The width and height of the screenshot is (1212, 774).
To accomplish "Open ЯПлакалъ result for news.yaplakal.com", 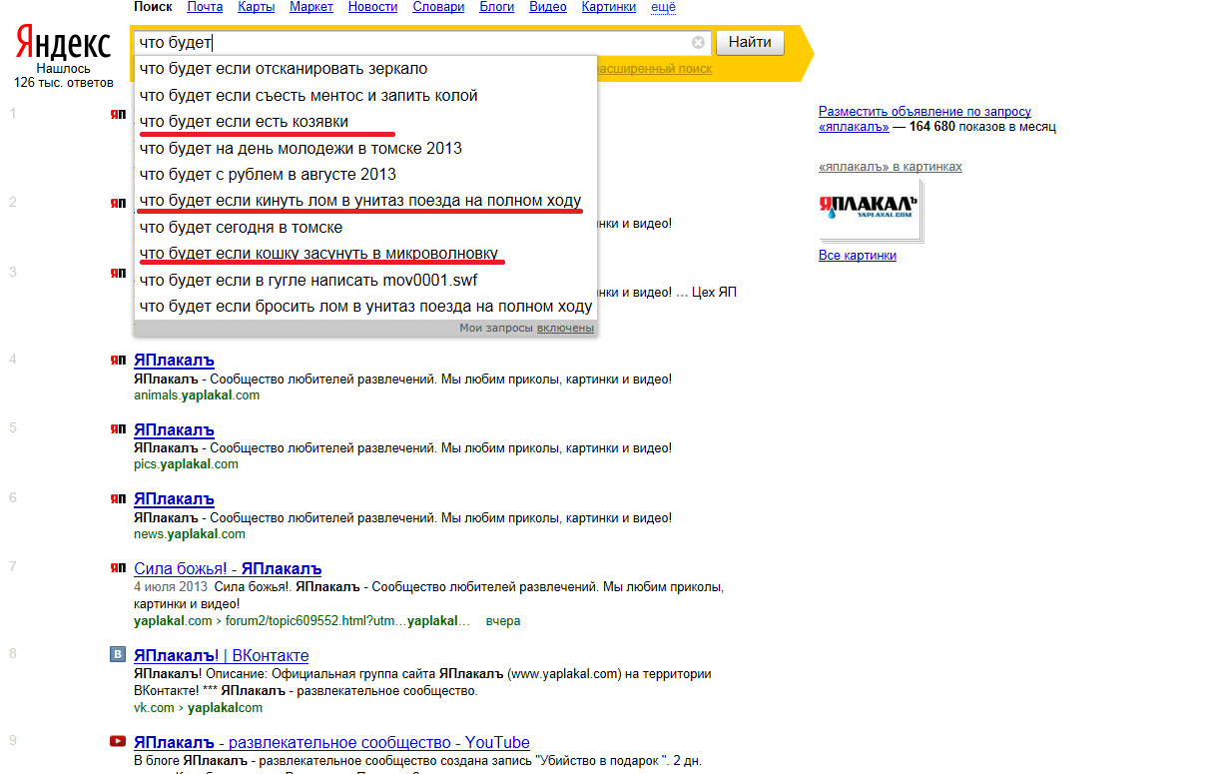I will tap(174, 498).
